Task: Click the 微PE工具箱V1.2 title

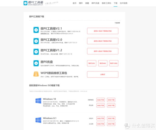Action: [x=51, y=50]
